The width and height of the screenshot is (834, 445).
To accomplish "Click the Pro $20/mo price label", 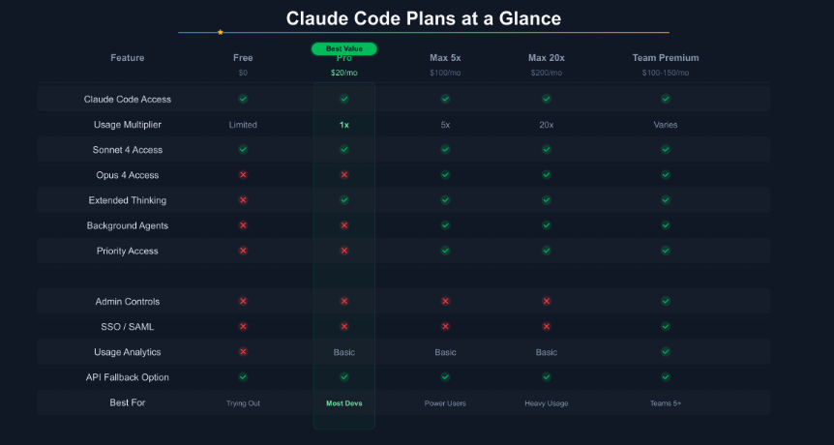I will click(x=344, y=73).
